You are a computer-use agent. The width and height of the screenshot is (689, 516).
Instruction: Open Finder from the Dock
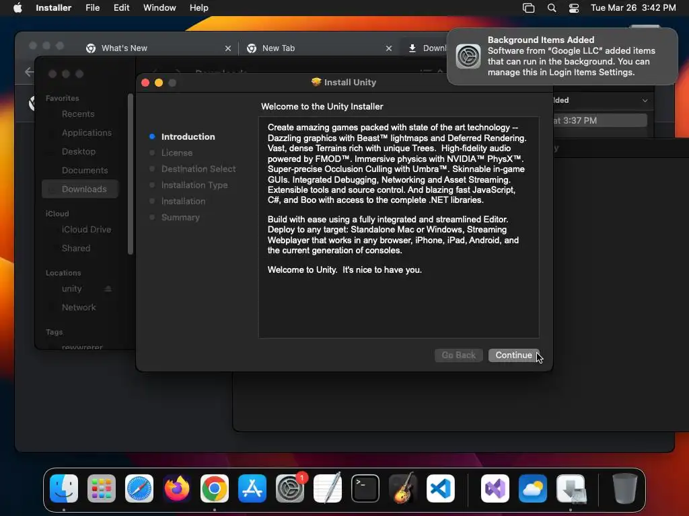(x=64, y=488)
